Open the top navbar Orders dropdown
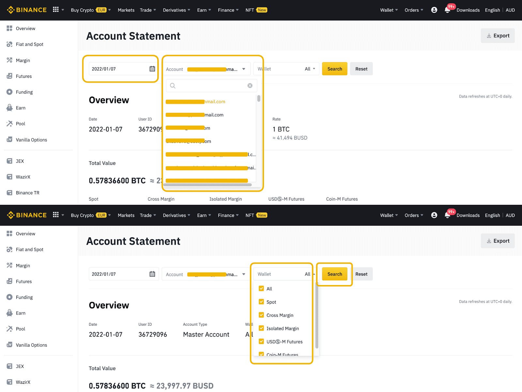 pos(414,10)
